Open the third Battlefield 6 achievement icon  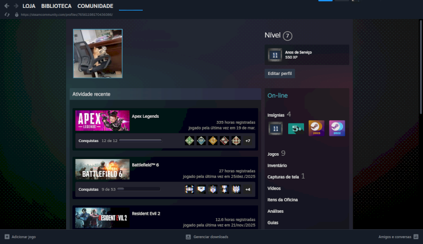[213, 189]
